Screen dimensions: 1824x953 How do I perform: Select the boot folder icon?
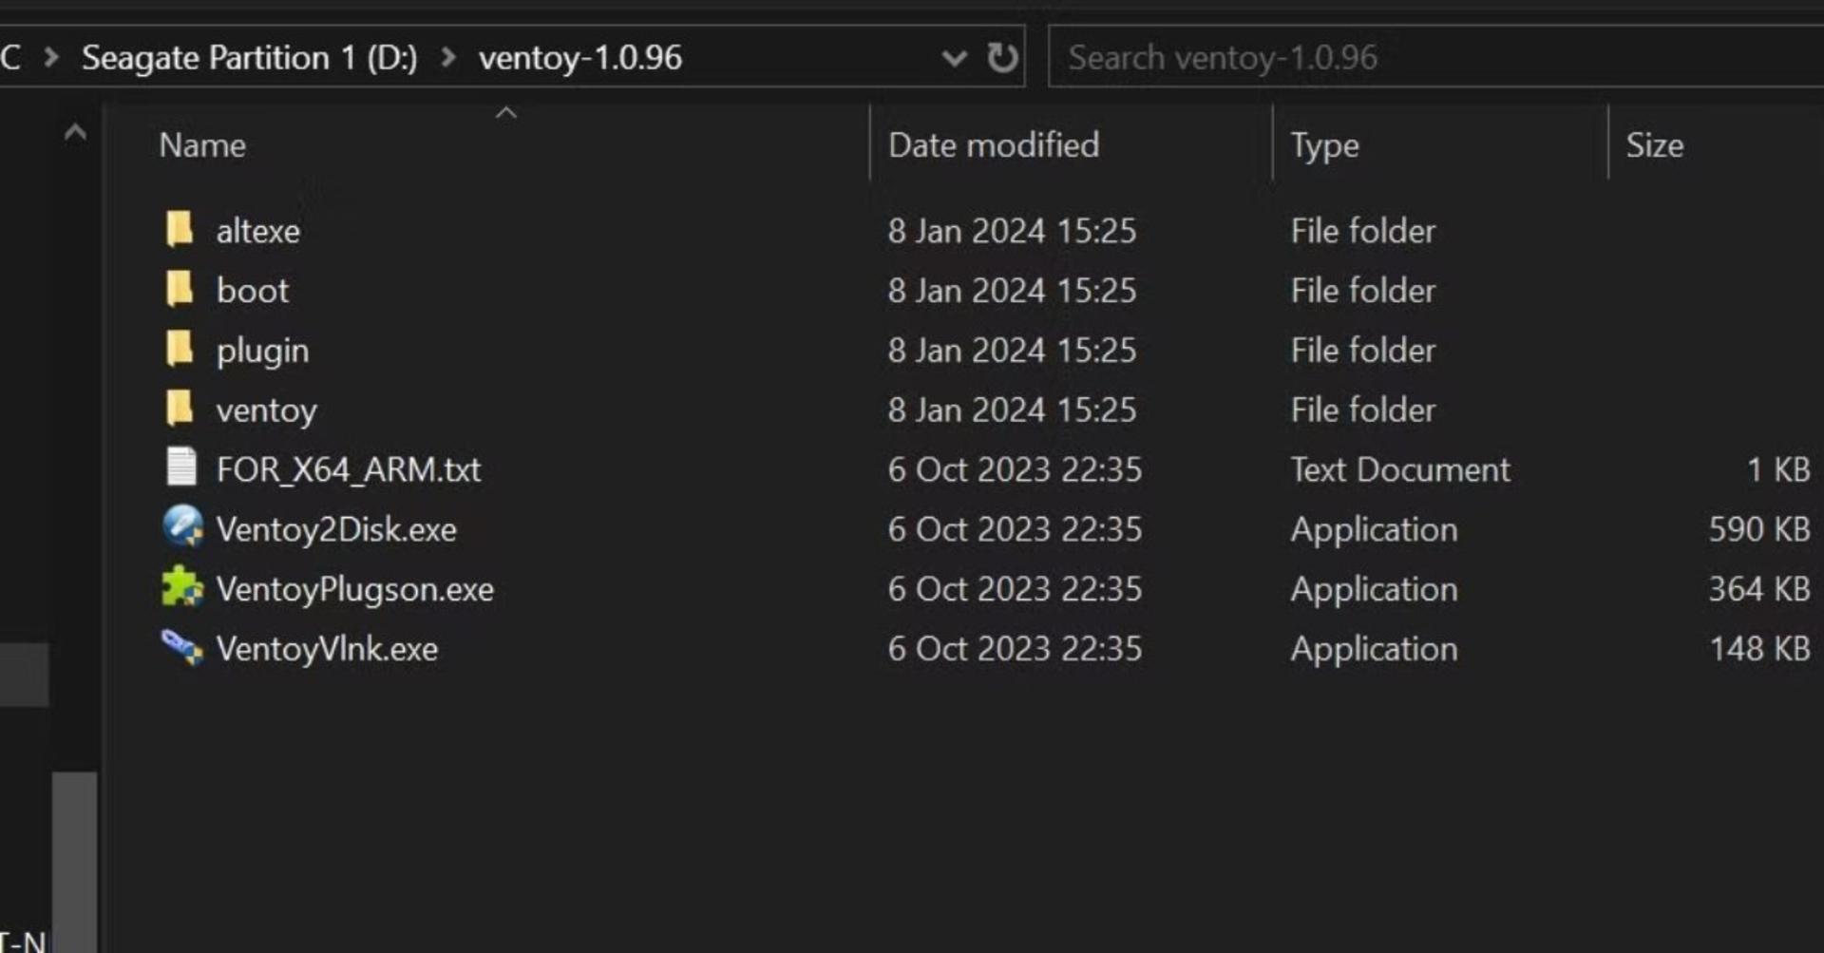tap(180, 289)
